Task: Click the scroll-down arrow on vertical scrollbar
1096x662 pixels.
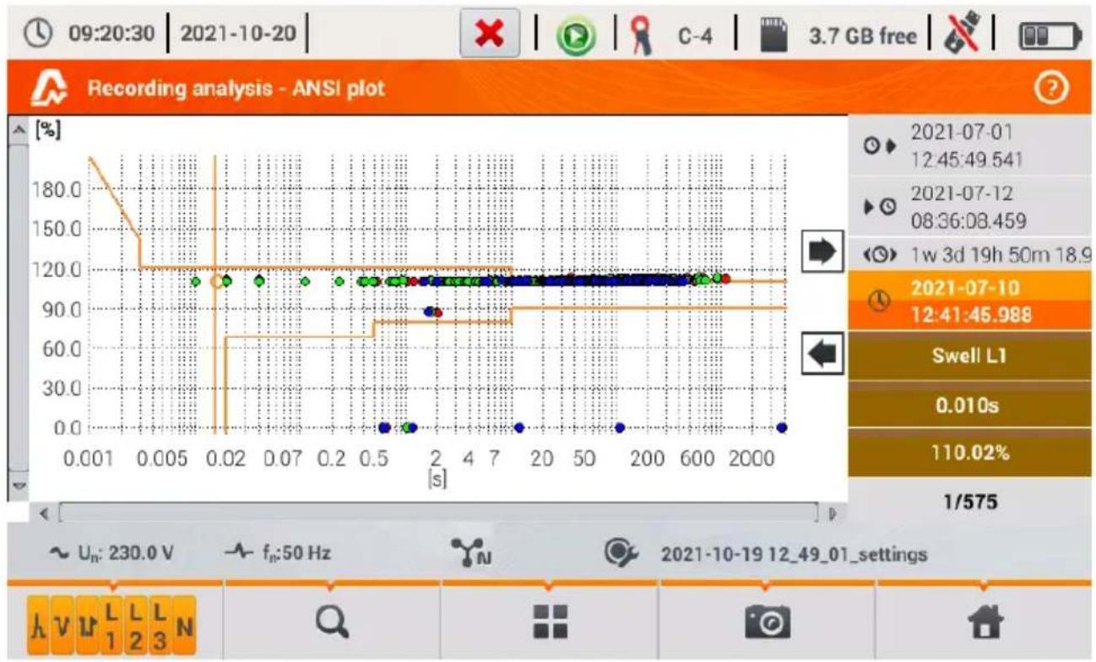Action: 17,486
